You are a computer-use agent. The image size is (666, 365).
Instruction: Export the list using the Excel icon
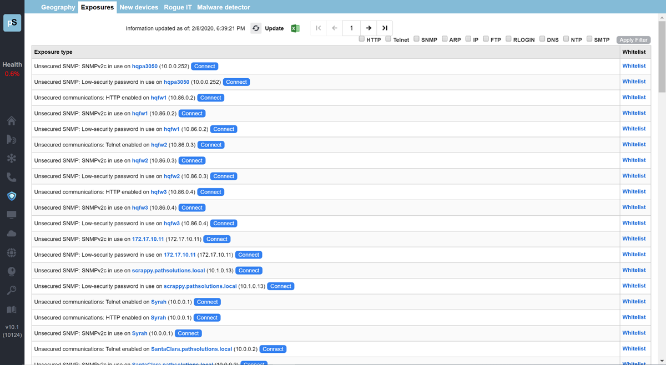pos(295,28)
